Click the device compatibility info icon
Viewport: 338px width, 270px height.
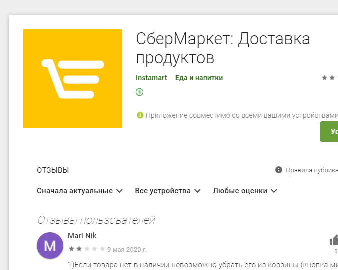140,115
